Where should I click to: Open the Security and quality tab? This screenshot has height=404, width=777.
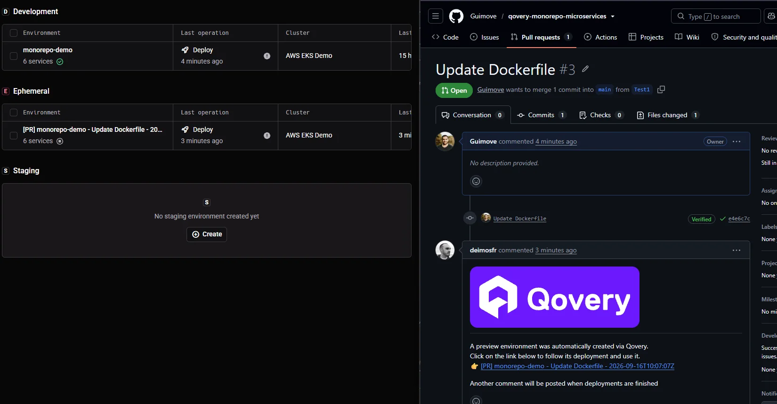click(744, 37)
